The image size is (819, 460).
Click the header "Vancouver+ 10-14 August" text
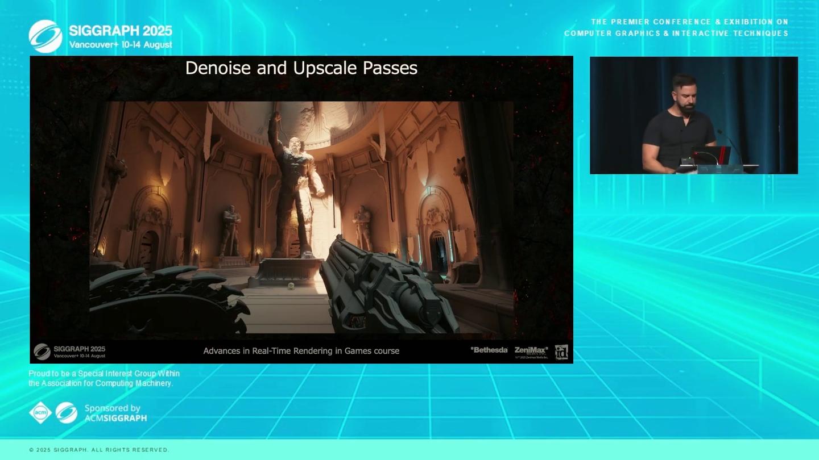(121, 45)
